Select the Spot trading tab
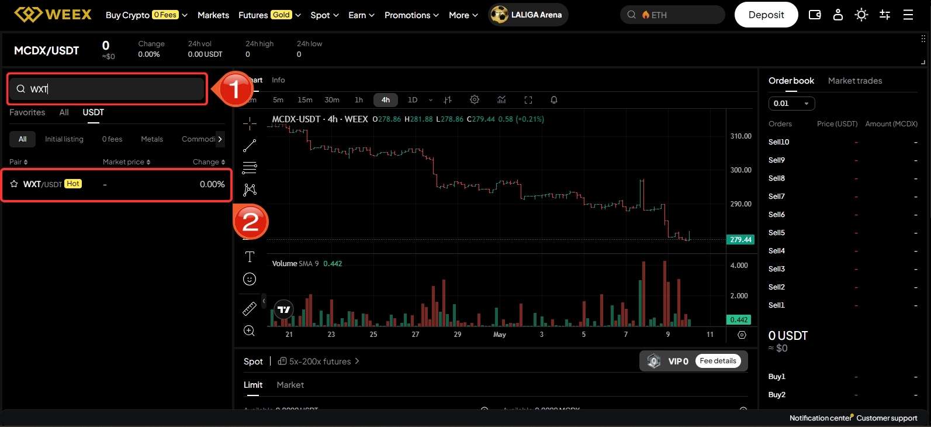 click(253, 361)
